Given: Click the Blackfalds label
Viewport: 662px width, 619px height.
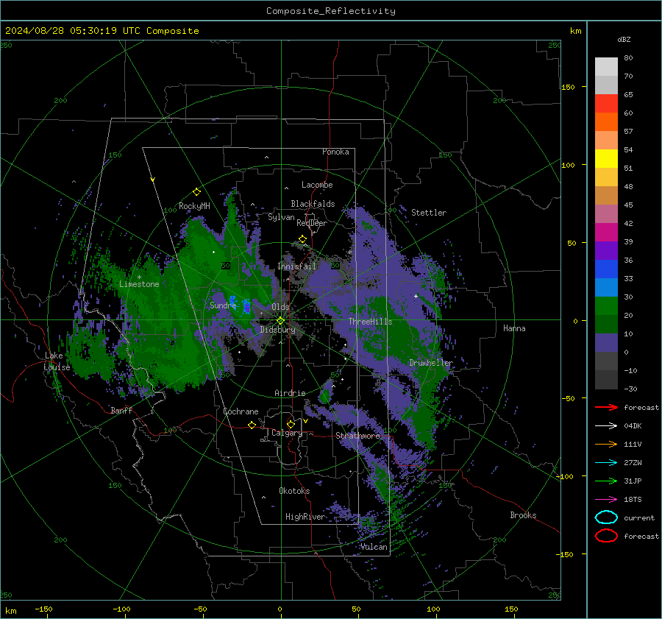Looking at the screenshot, I should click(x=313, y=204).
